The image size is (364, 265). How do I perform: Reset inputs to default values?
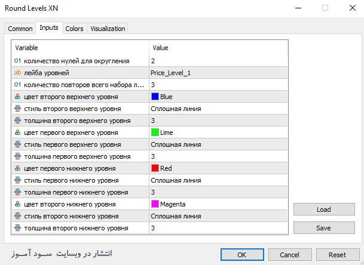pos(337,255)
